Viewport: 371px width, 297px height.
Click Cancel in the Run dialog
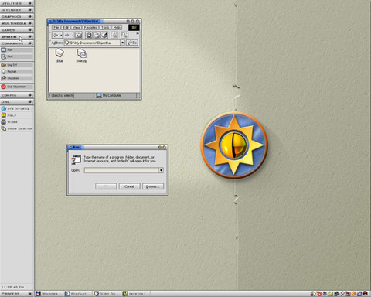129,186
